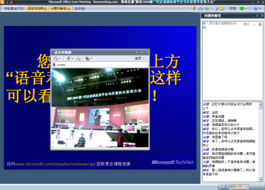Viewport: 265px width, 190px height.
Task: Click the green feedback status square
Action: (242, 8)
